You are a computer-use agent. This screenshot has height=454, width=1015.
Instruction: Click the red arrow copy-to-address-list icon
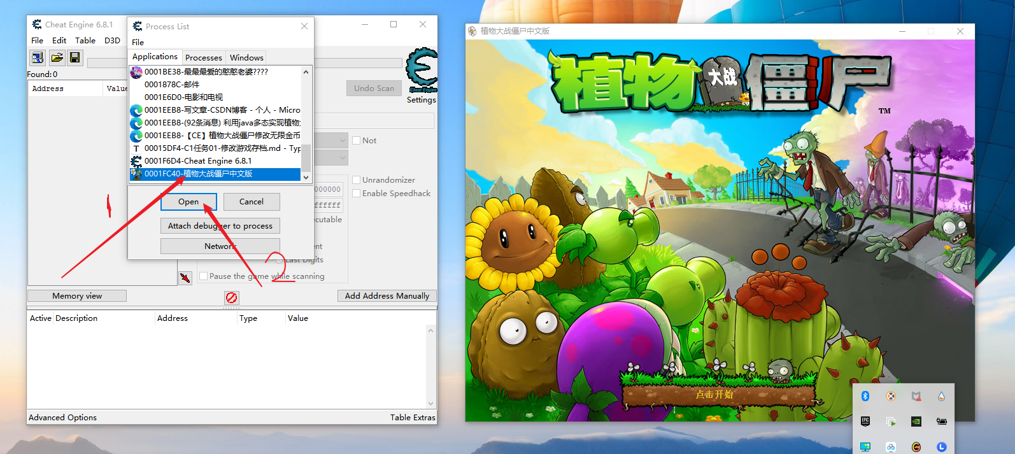(x=185, y=278)
